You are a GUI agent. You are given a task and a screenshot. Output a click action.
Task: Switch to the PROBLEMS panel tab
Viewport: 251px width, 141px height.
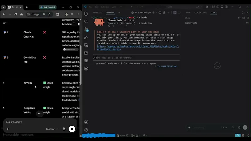(x=98, y=13)
